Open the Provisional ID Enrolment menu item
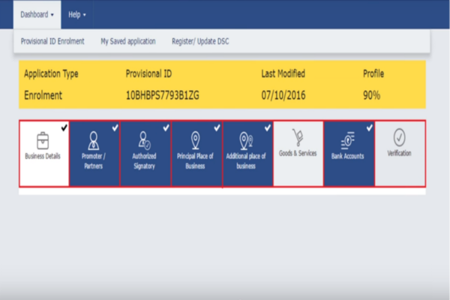The image size is (450, 300). point(52,41)
